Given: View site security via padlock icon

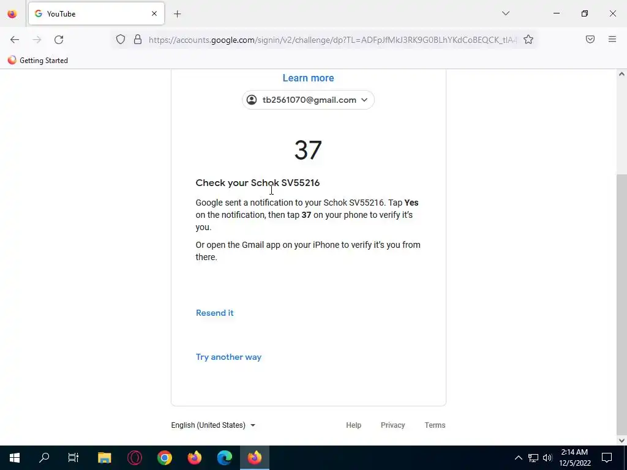Looking at the screenshot, I should pyautogui.click(x=138, y=40).
